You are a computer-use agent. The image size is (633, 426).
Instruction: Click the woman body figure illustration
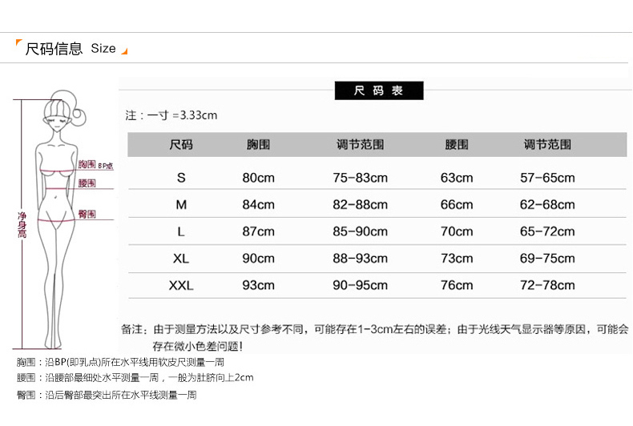pos(58,216)
